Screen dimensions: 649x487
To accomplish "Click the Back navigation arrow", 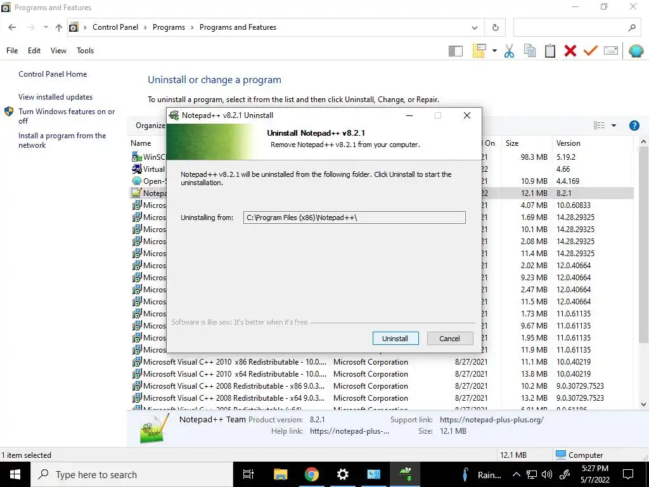I will (12, 27).
